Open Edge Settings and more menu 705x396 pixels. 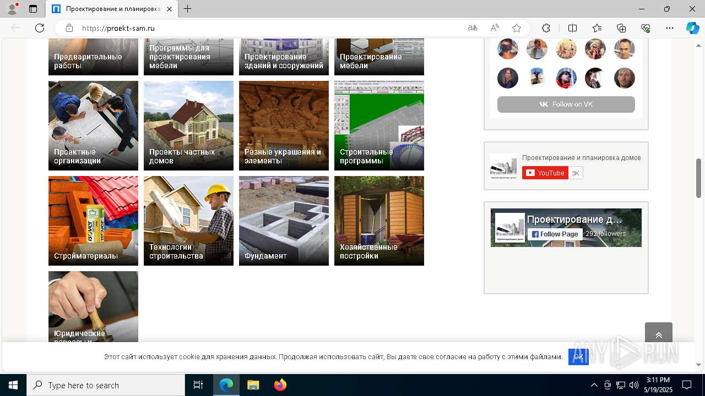coord(670,28)
